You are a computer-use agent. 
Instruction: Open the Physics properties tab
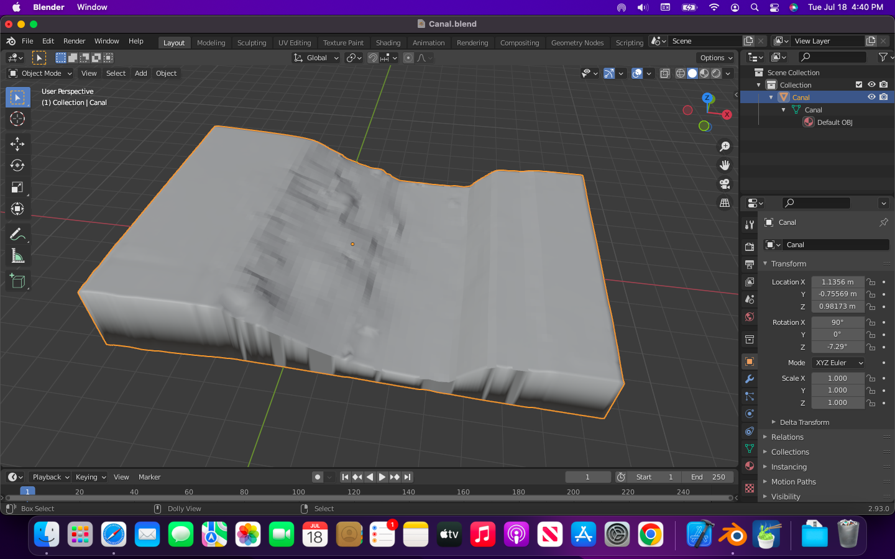[750, 414]
